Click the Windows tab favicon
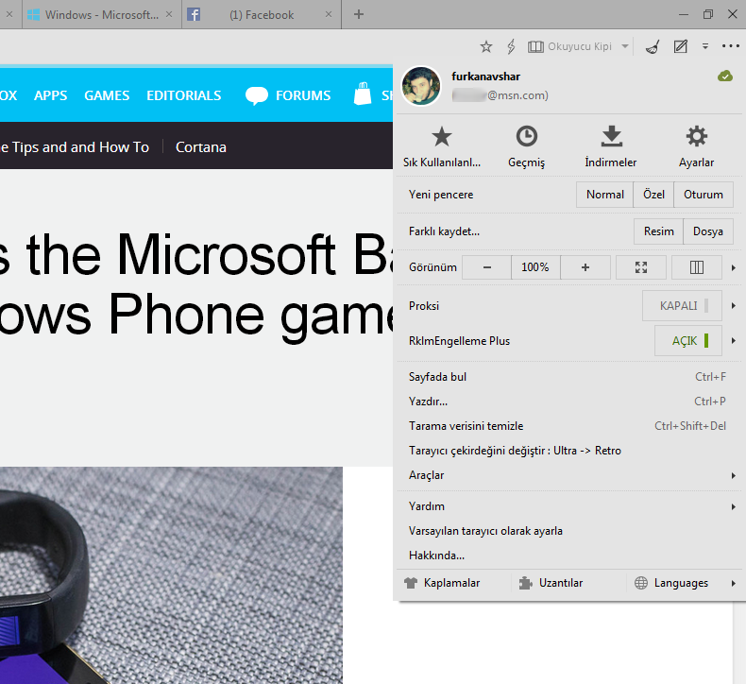The image size is (746, 684). click(33, 15)
